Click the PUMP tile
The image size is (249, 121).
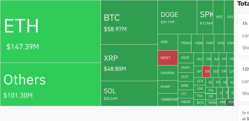[x=168, y=87]
